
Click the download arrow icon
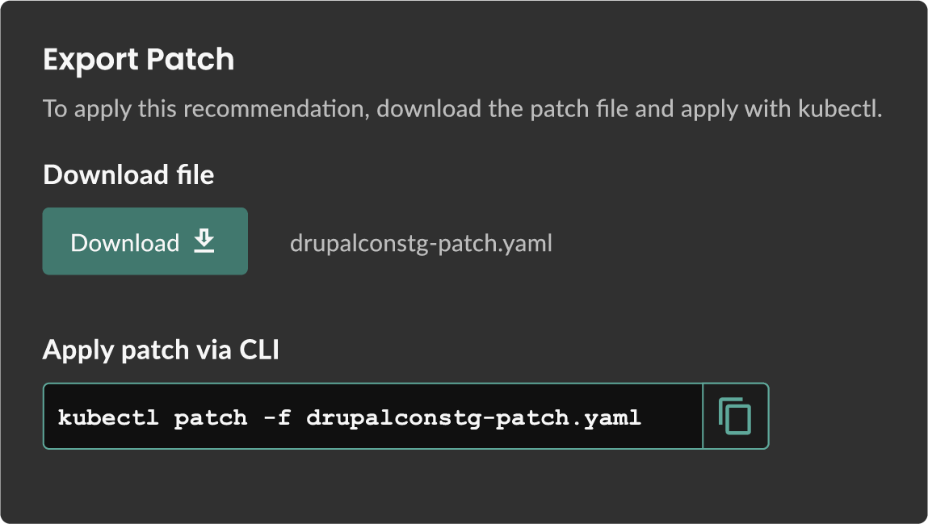tap(204, 241)
